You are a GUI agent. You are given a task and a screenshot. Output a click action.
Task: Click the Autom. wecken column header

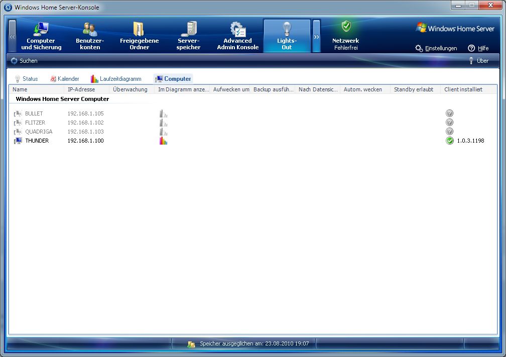pyautogui.click(x=365, y=89)
